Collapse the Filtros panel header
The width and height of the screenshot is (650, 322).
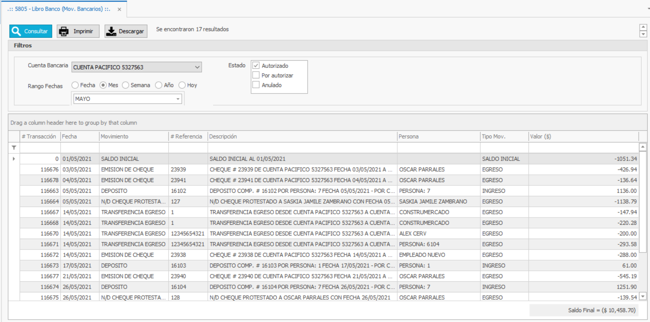327,46
